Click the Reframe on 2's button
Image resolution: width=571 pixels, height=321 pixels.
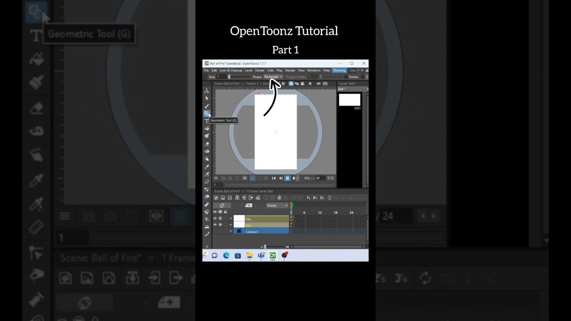(315, 198)
